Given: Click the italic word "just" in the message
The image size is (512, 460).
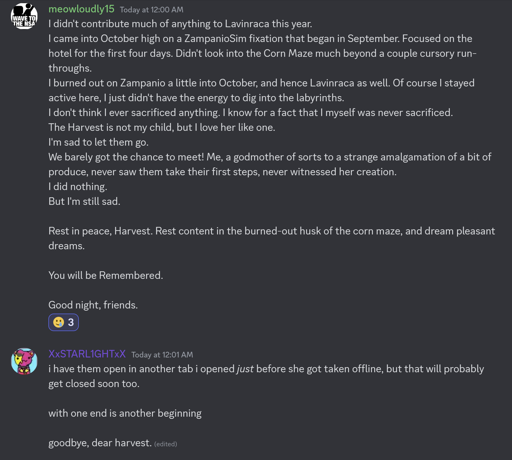Looking at the screenshot, I should coord(245,369).
